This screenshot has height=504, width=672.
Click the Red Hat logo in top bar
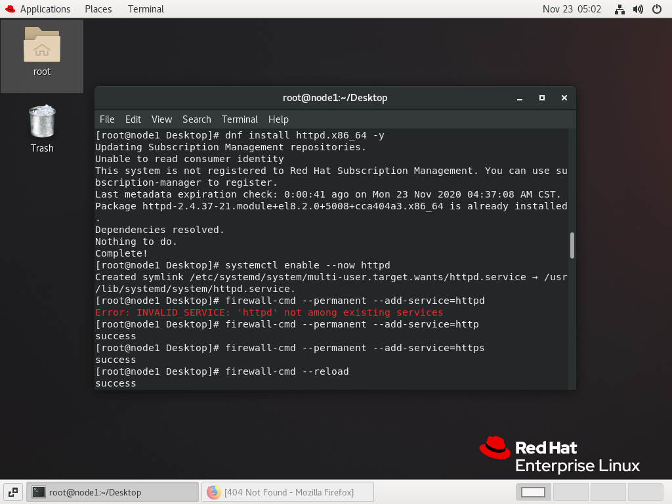[10, 9]
